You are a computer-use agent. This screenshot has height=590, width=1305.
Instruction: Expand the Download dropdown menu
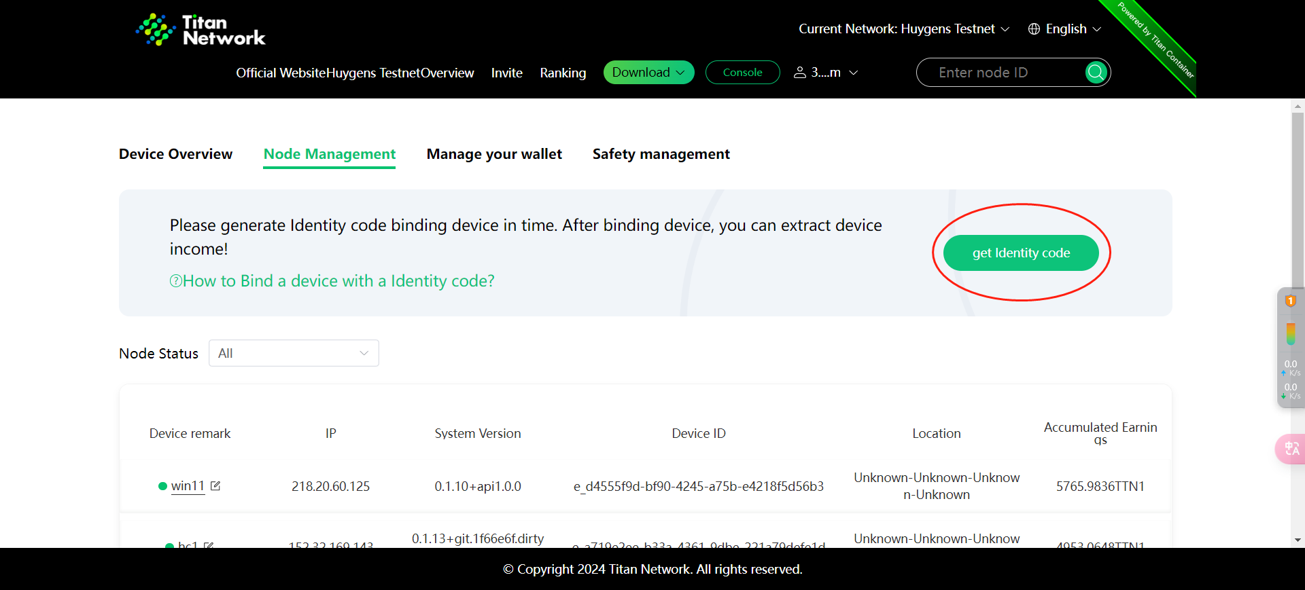648,73
